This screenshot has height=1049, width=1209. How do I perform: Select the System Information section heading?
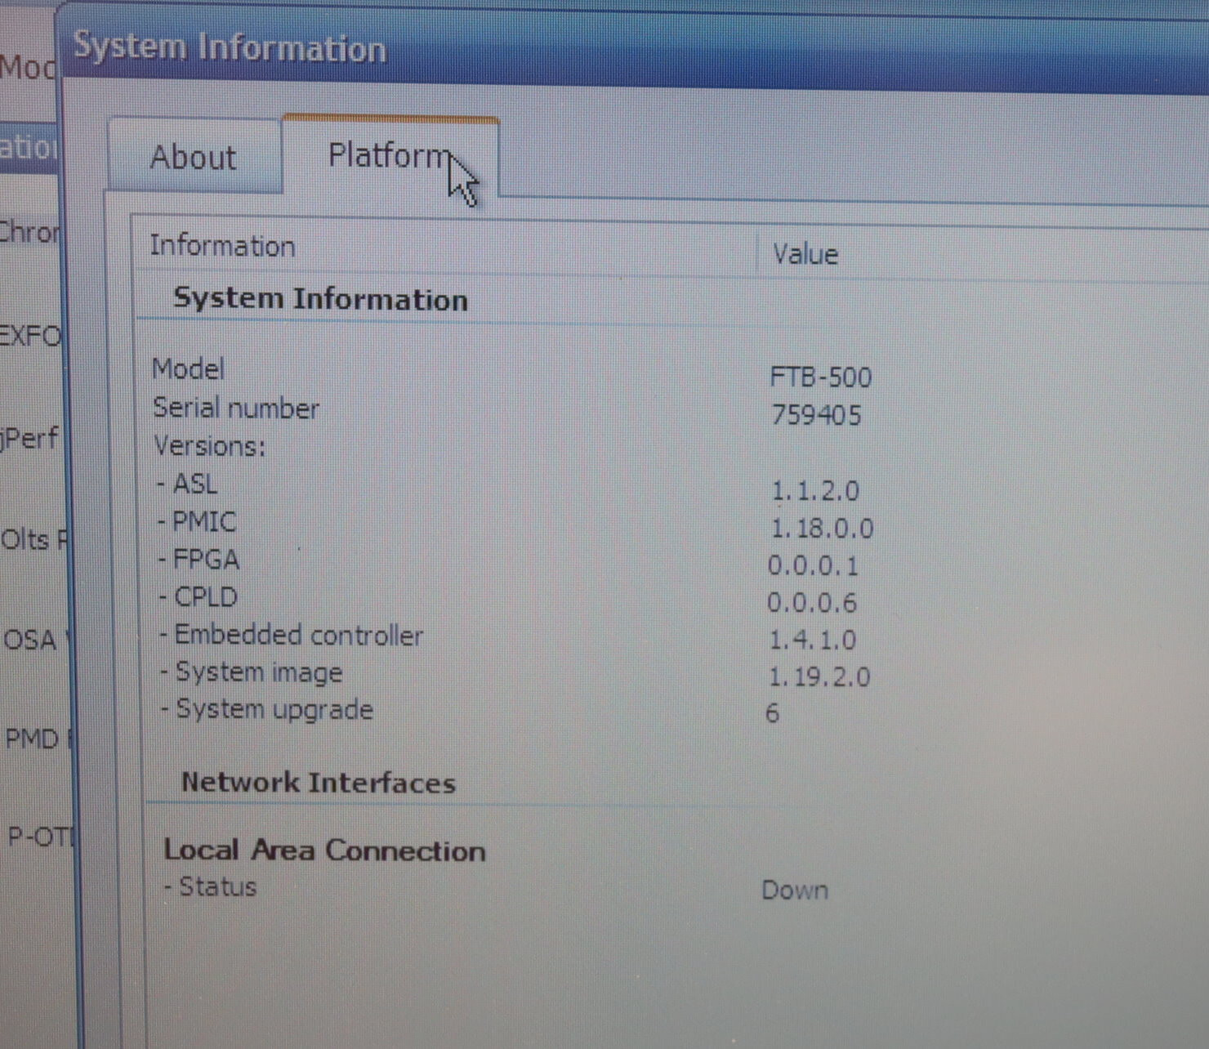[x=320, y=299]
